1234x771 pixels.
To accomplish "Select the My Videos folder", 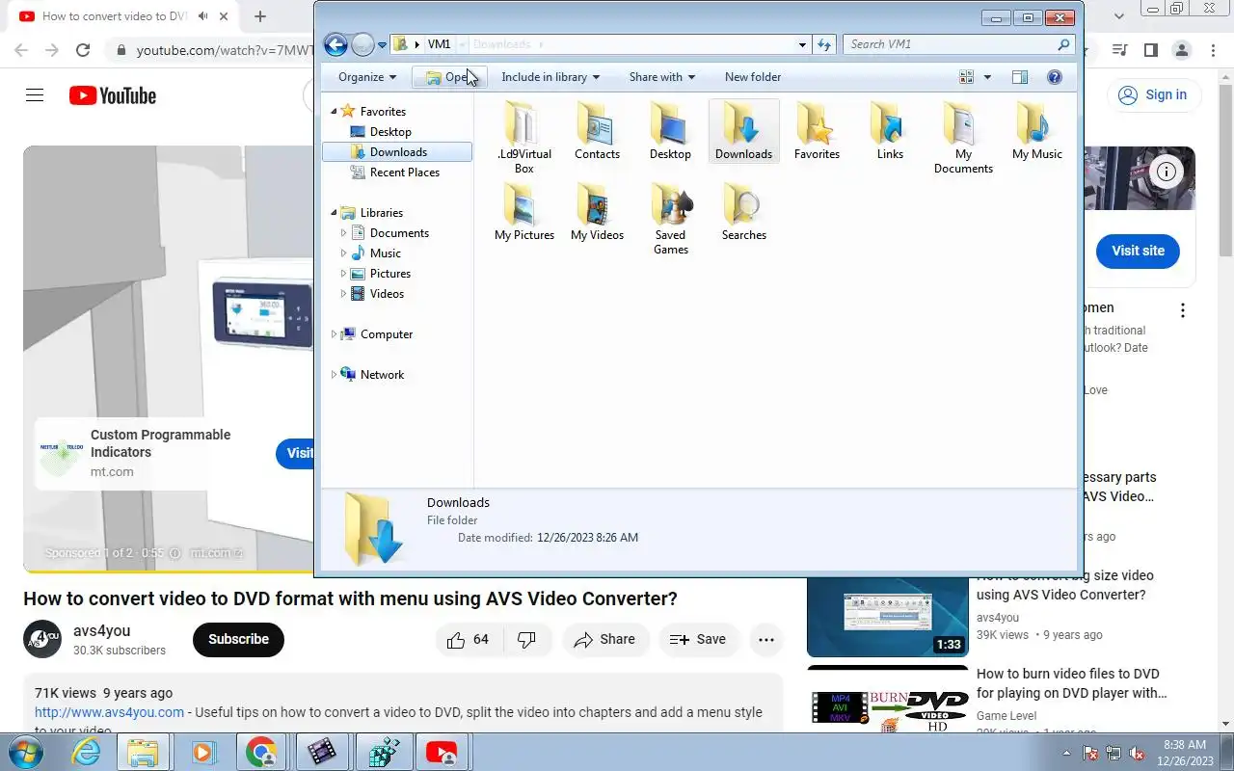I will (597, 212).
